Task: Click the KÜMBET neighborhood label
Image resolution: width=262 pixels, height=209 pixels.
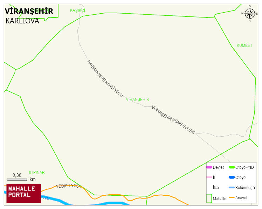Action: point(244,45)
